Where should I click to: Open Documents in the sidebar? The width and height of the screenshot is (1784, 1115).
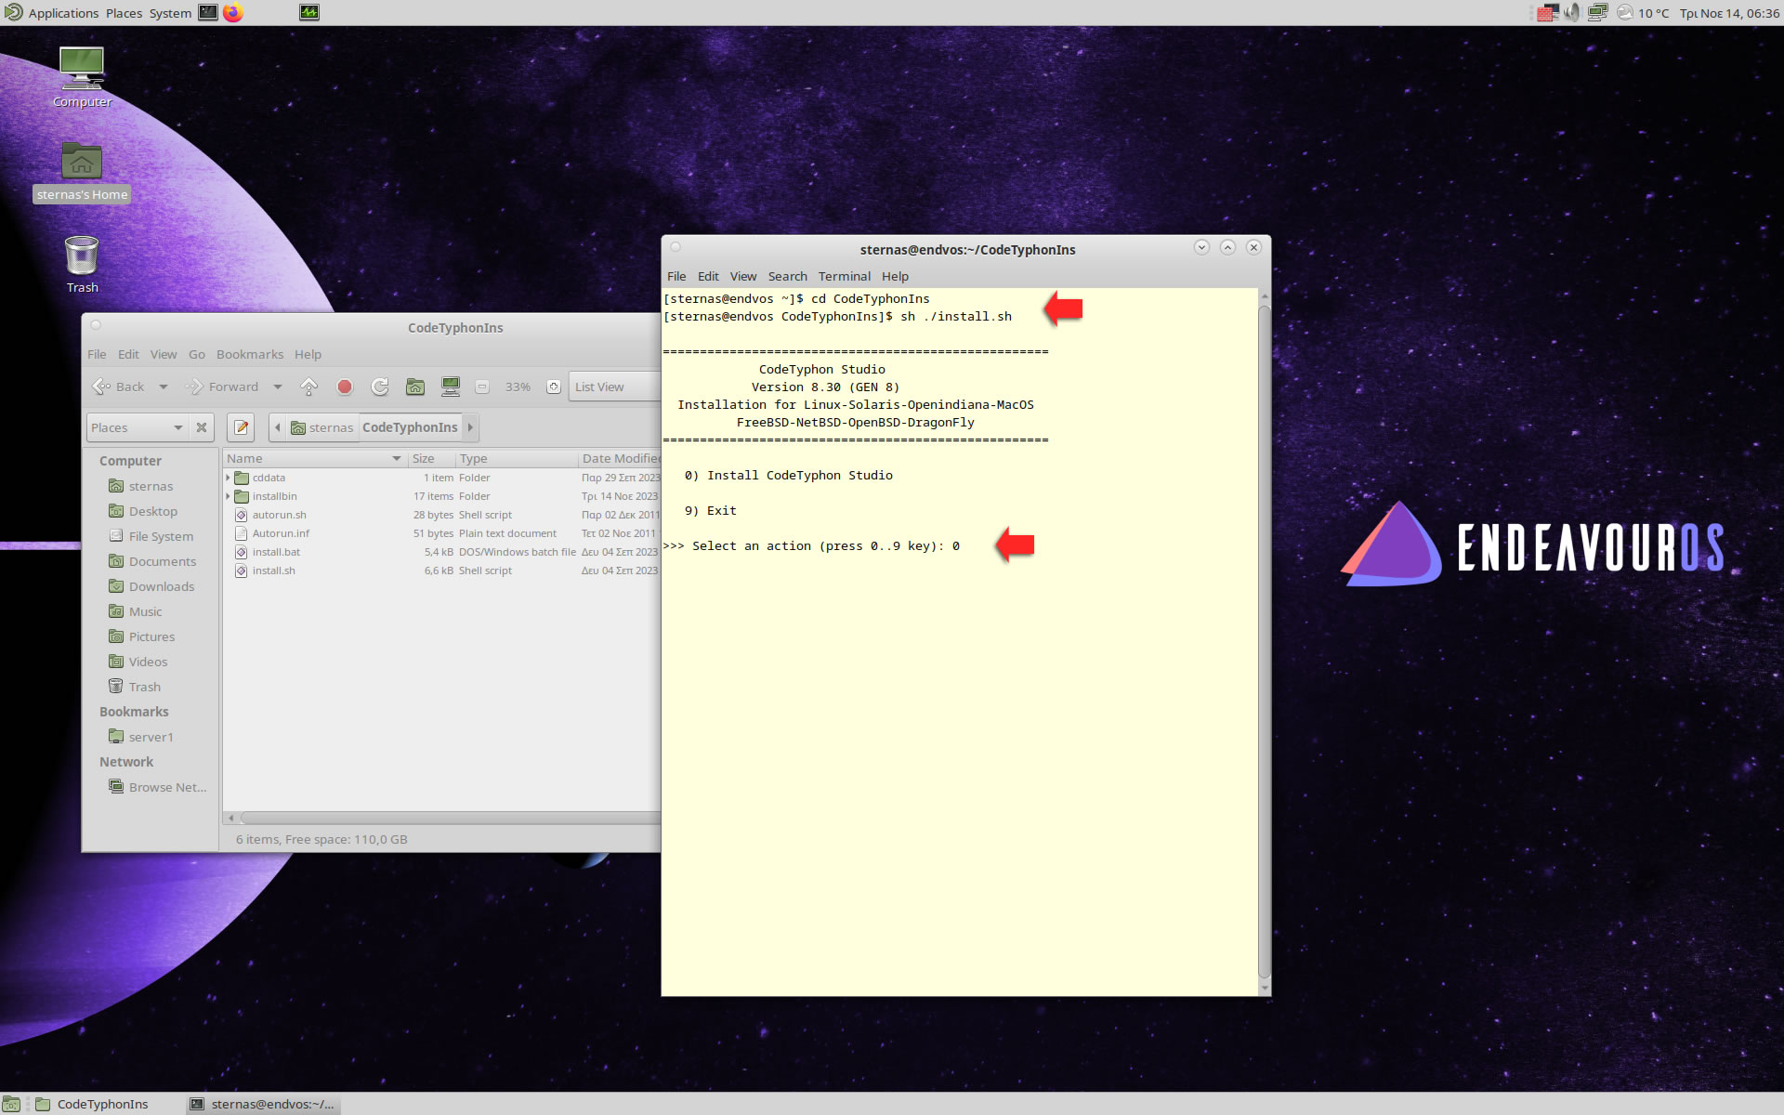click(162, 561)
